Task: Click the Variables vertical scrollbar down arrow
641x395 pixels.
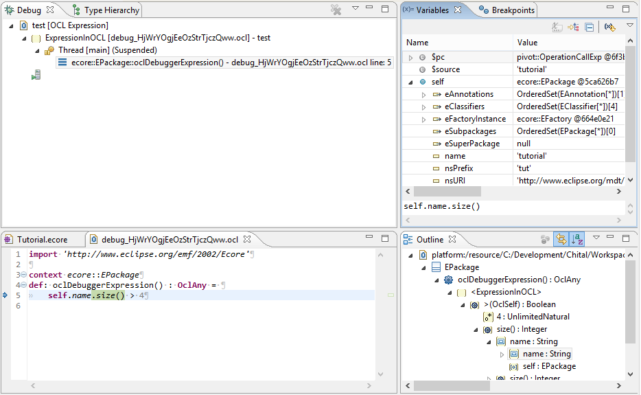Action: 630,180
